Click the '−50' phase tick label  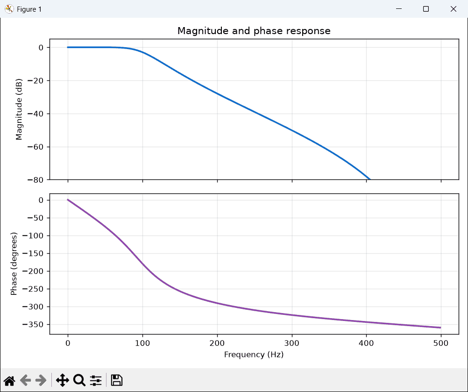click(35, 218)
